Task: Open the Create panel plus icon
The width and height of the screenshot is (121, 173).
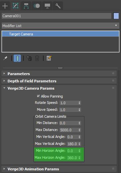Action: tap(5, 6)
